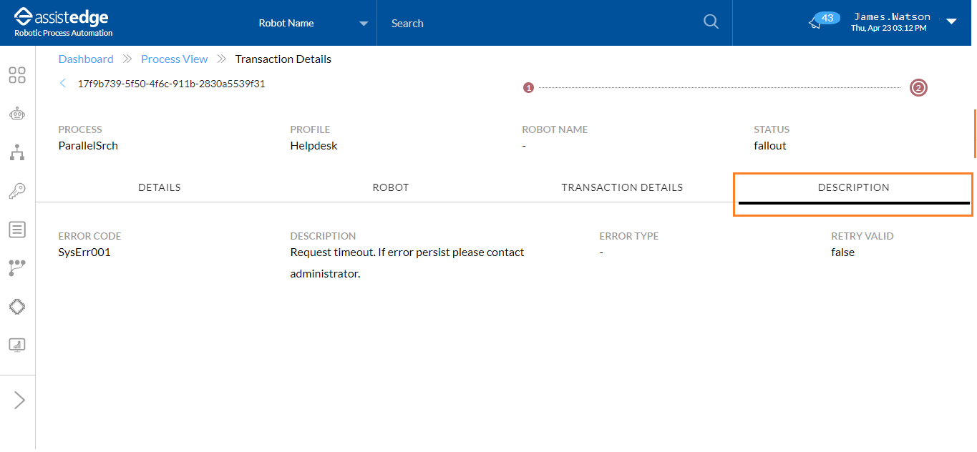Click the branching workflow icon in sidebar

click(x=17, y=268)
